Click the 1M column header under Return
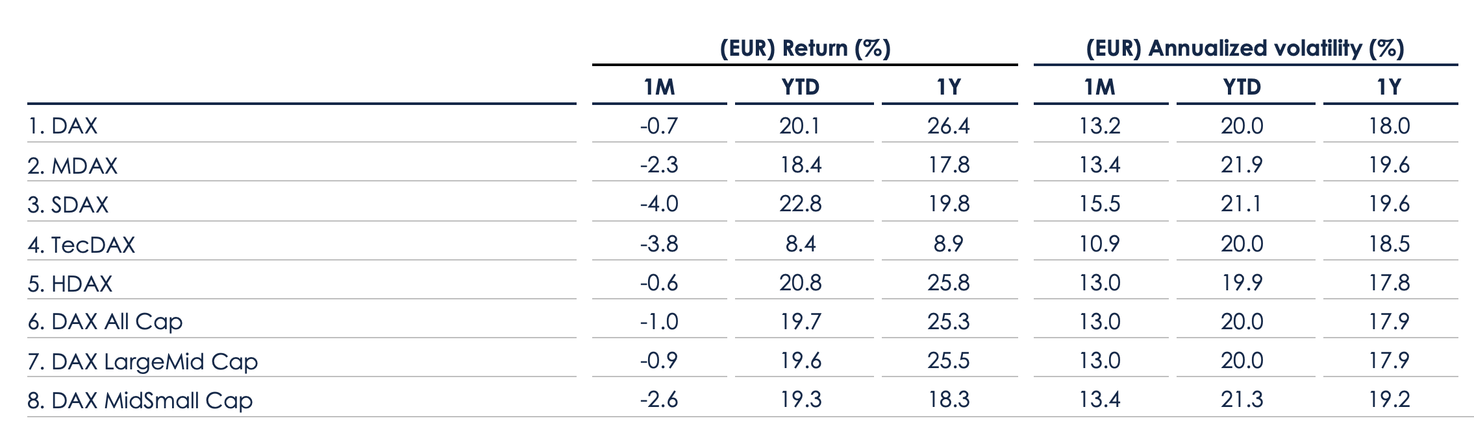 coord(659,87)
